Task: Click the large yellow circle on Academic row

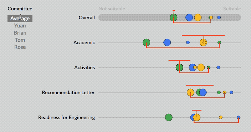Action: [x=203, y=42]
